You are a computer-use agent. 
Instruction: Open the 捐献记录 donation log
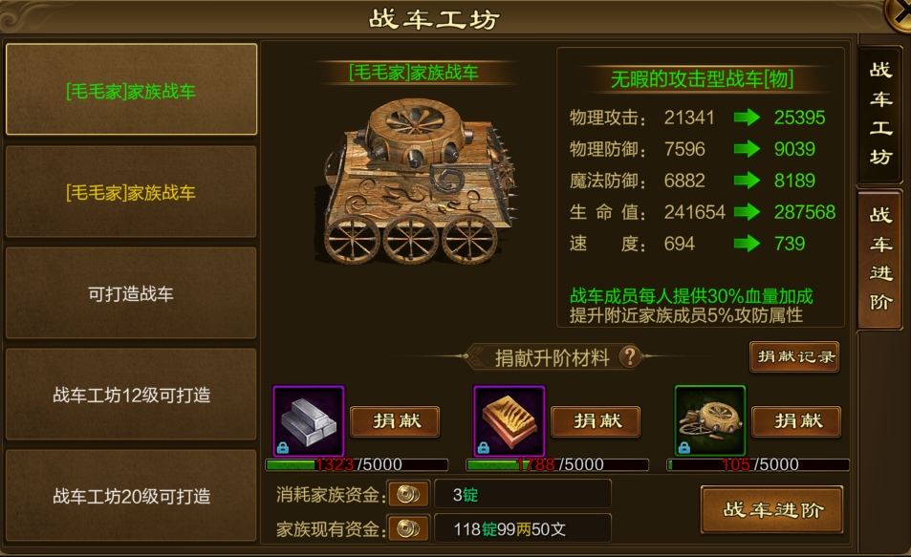[x=794, y=356]
